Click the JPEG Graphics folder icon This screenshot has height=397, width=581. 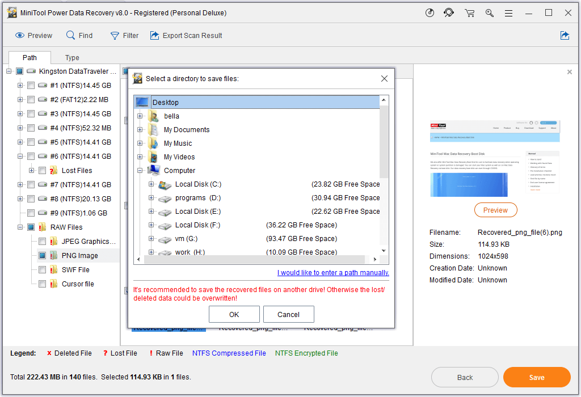(x=54, y=242)
